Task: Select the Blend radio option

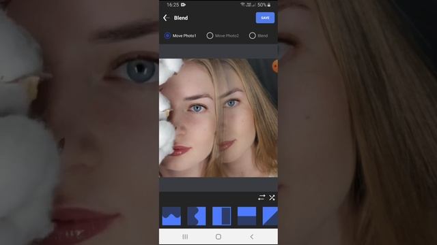Action: pyautogui.click(x=258, y=35)
